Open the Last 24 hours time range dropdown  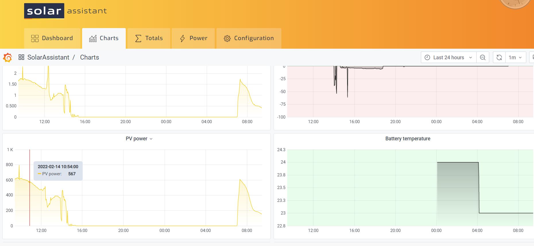click(448, 57)
